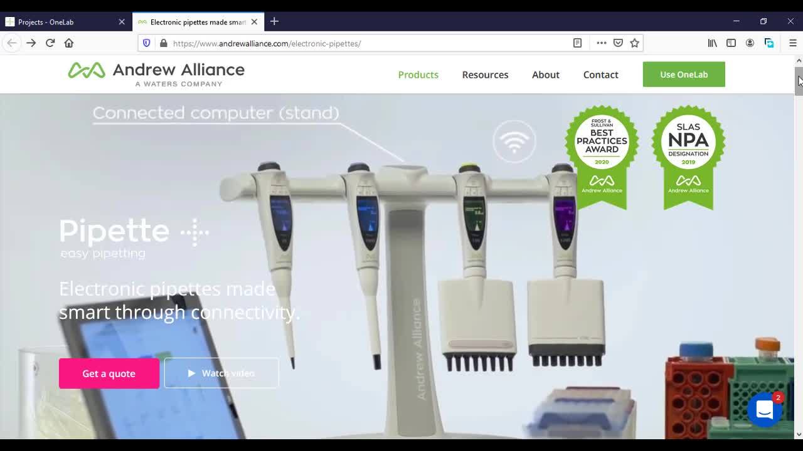Switch to the Projects - OneLab tab
Image resolution: width=803 pixels, height=451 pixels.
(66, 22)
